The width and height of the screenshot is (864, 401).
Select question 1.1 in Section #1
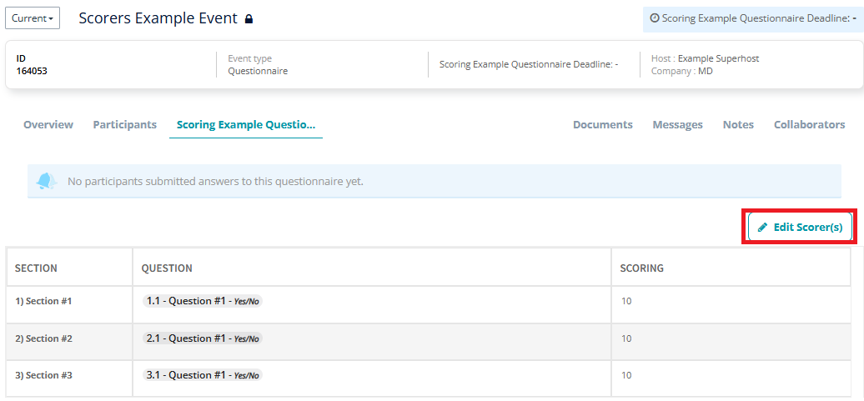(202, 301)
